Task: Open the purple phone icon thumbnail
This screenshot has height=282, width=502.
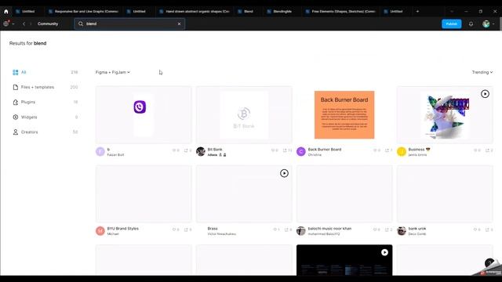Action: tap(144, 115)
